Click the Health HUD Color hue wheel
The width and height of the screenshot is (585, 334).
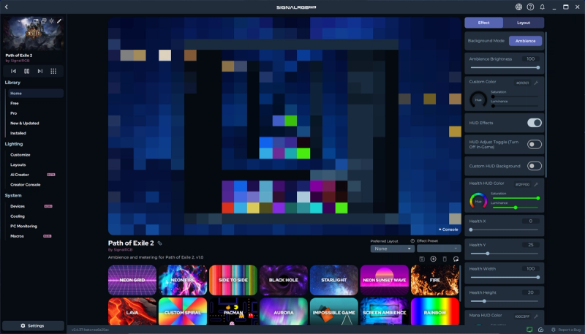(478, 201)
